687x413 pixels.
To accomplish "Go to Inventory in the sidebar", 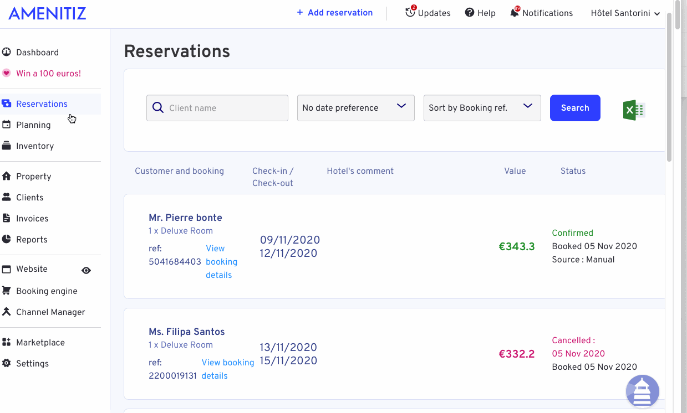I will click(x=35, y=146).
